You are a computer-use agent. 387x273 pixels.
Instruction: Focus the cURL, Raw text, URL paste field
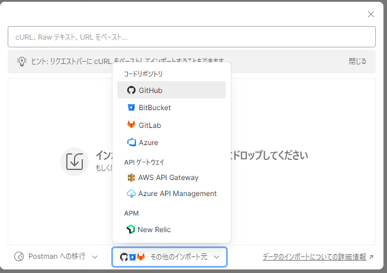pos(192,37)
